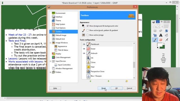Click the Clone tool icon in the list
Viewport: 180px width, 101px height.
[88, 62]
